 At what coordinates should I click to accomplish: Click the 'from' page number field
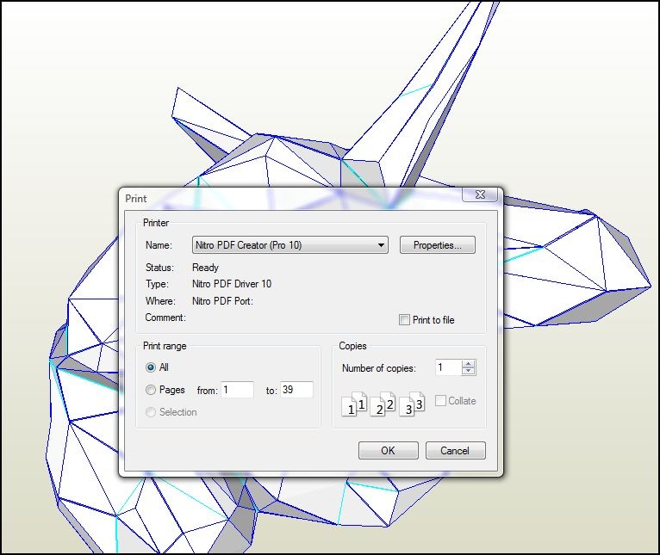coord(237,390)
